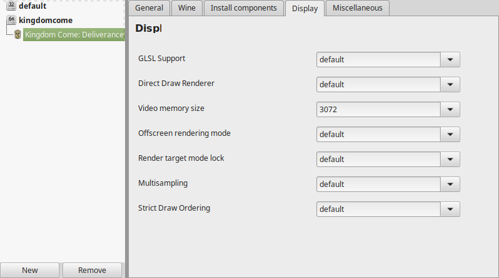Viewport: 499px width, 278px height.
Task: Open the Install components tab
Action: (243, 8)
